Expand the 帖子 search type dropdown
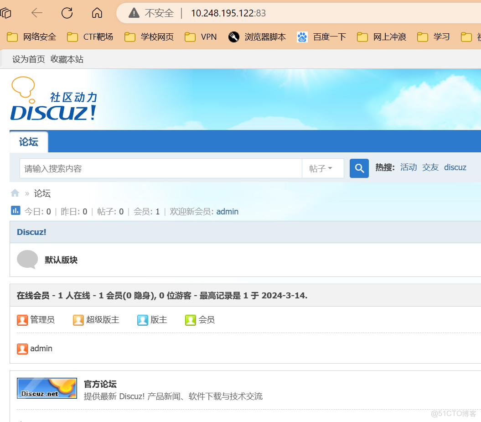 (323, 168)
